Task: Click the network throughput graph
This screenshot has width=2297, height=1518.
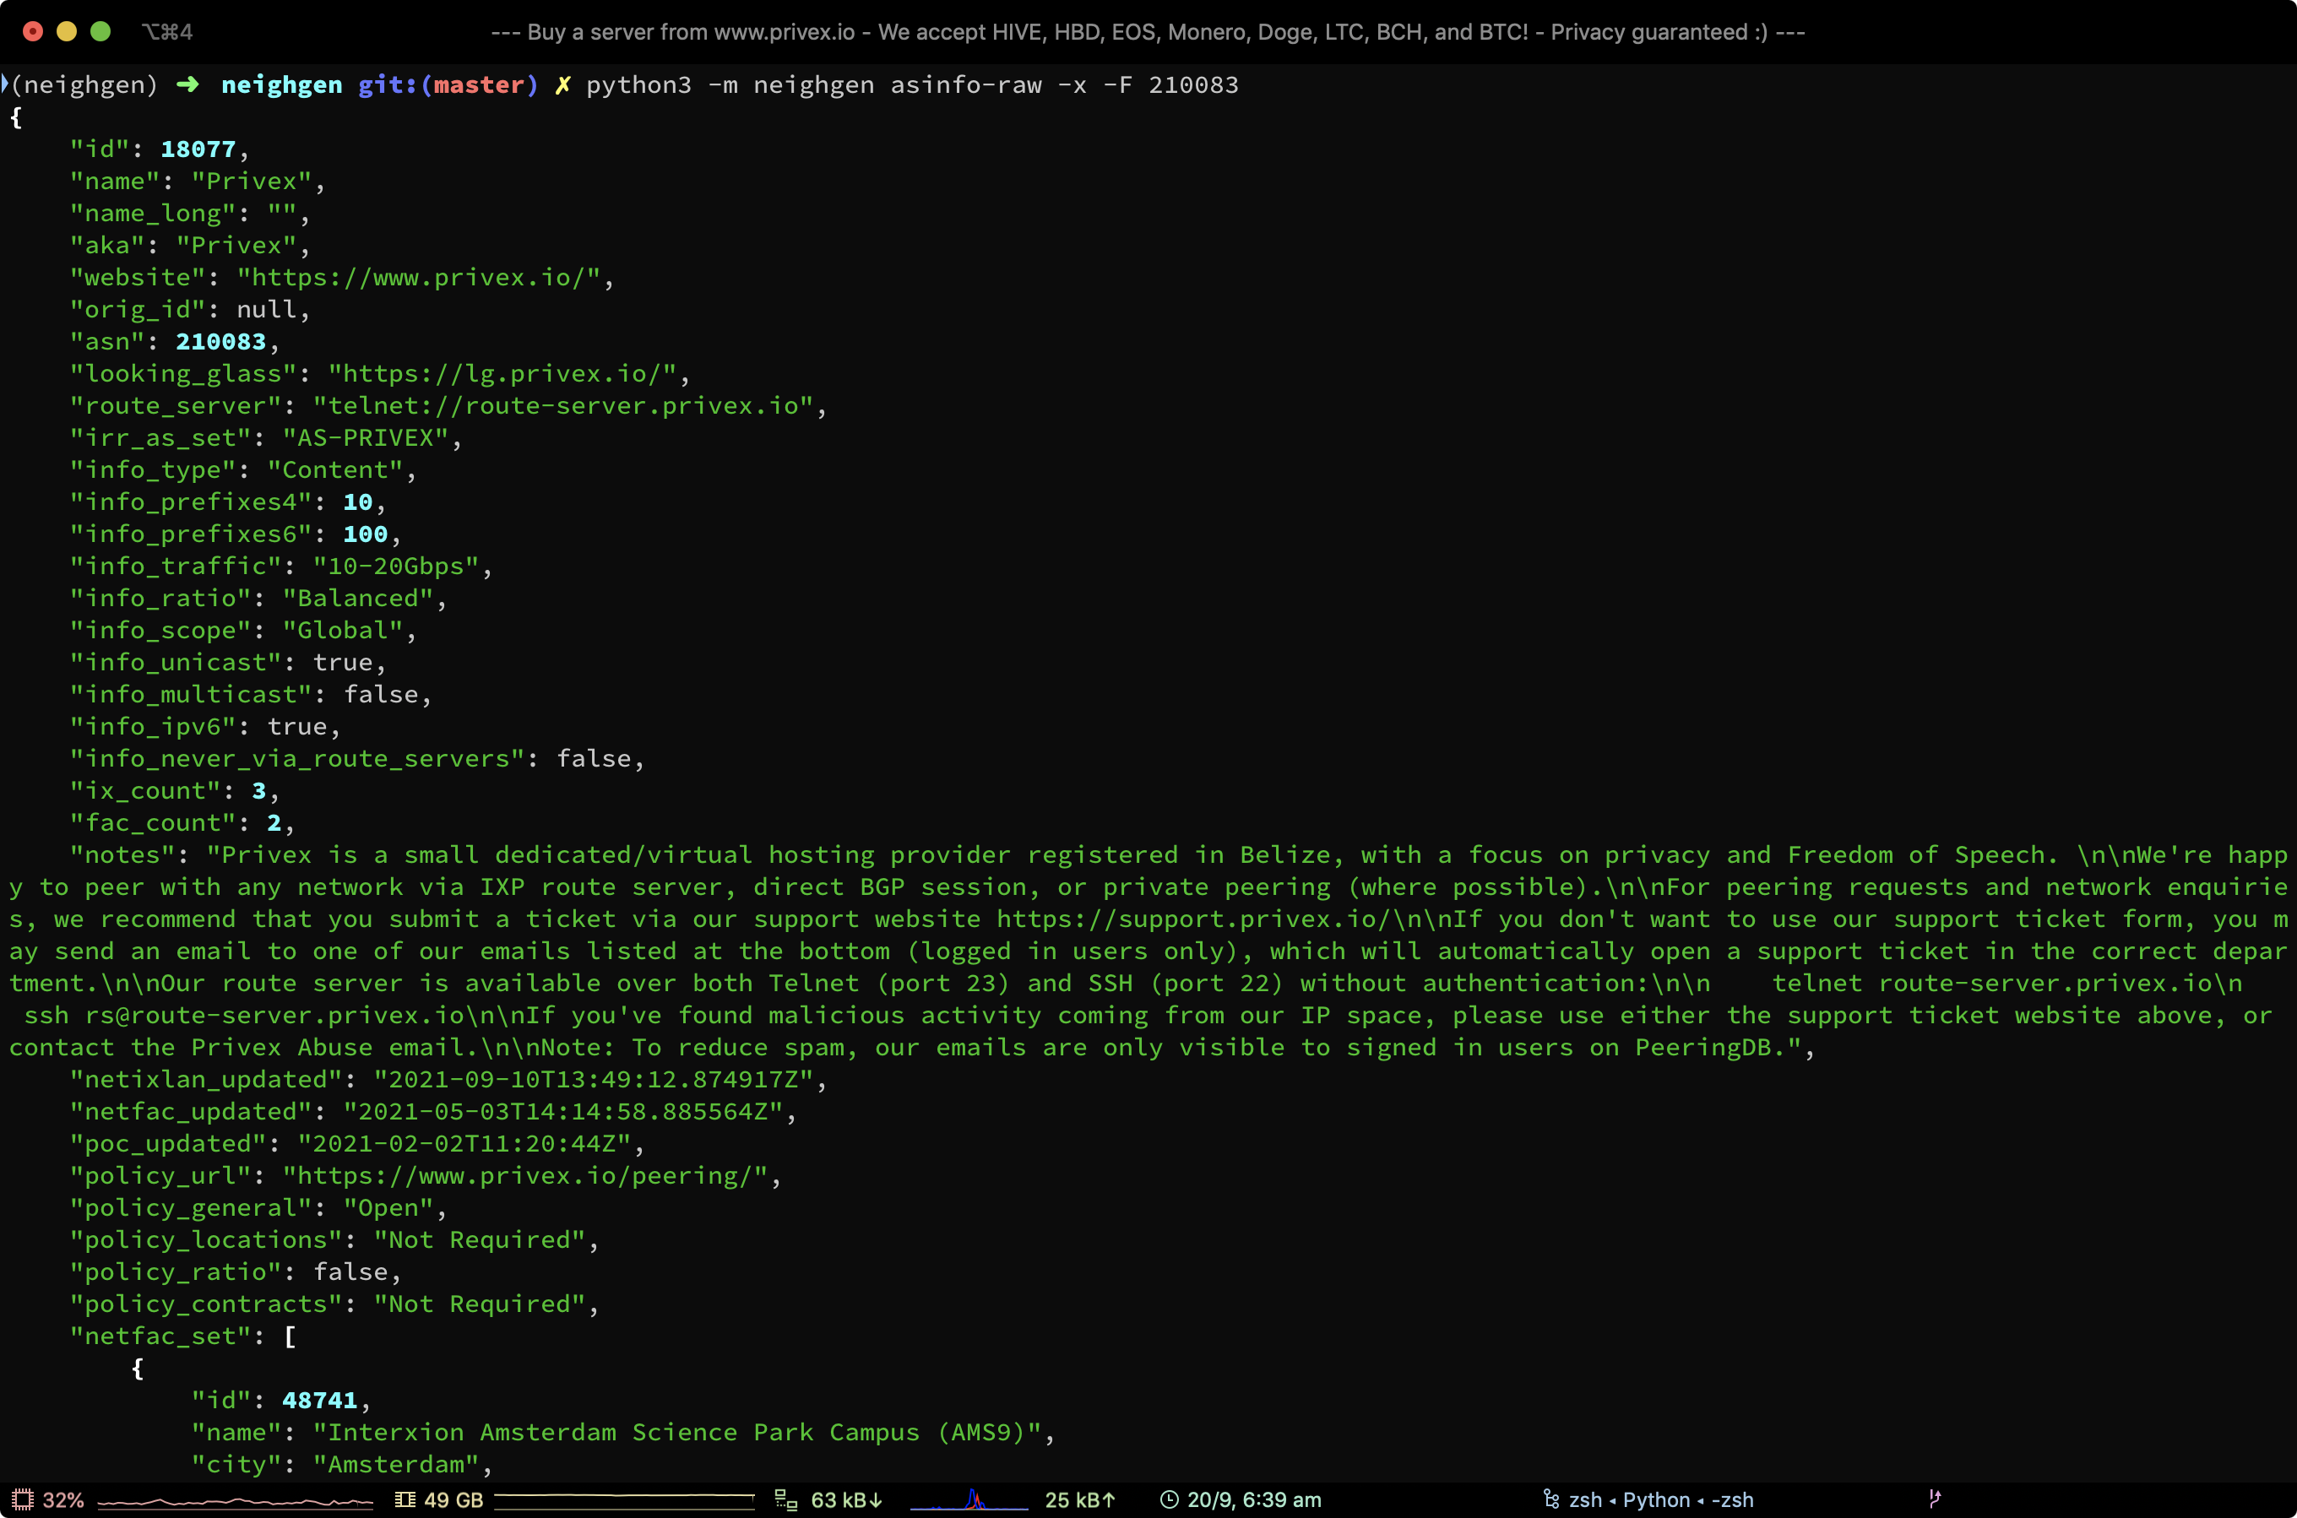Action: [969, 1500]
